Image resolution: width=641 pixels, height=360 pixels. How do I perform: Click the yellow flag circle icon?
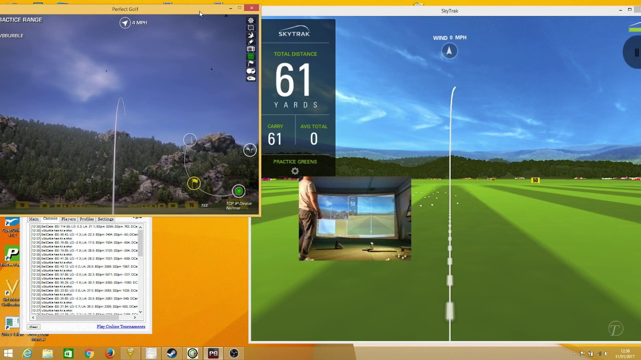pyautogui.click(x=194, y=183)
